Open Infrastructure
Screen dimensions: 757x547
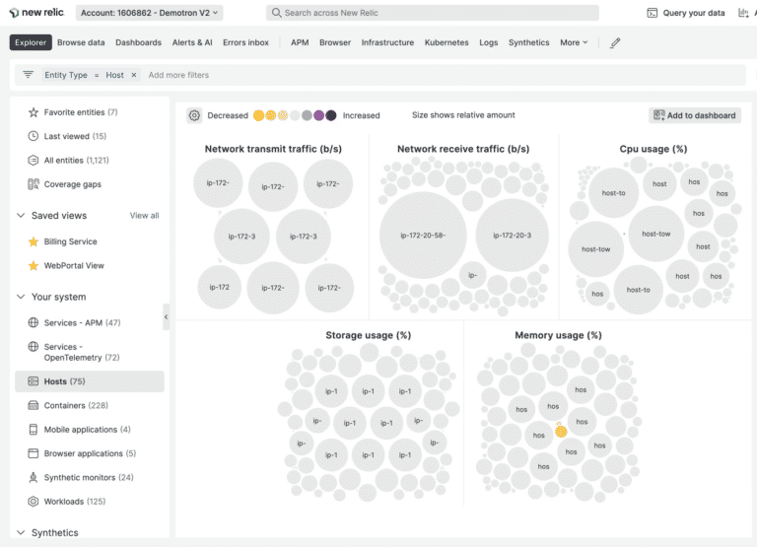tap(387, 42)
